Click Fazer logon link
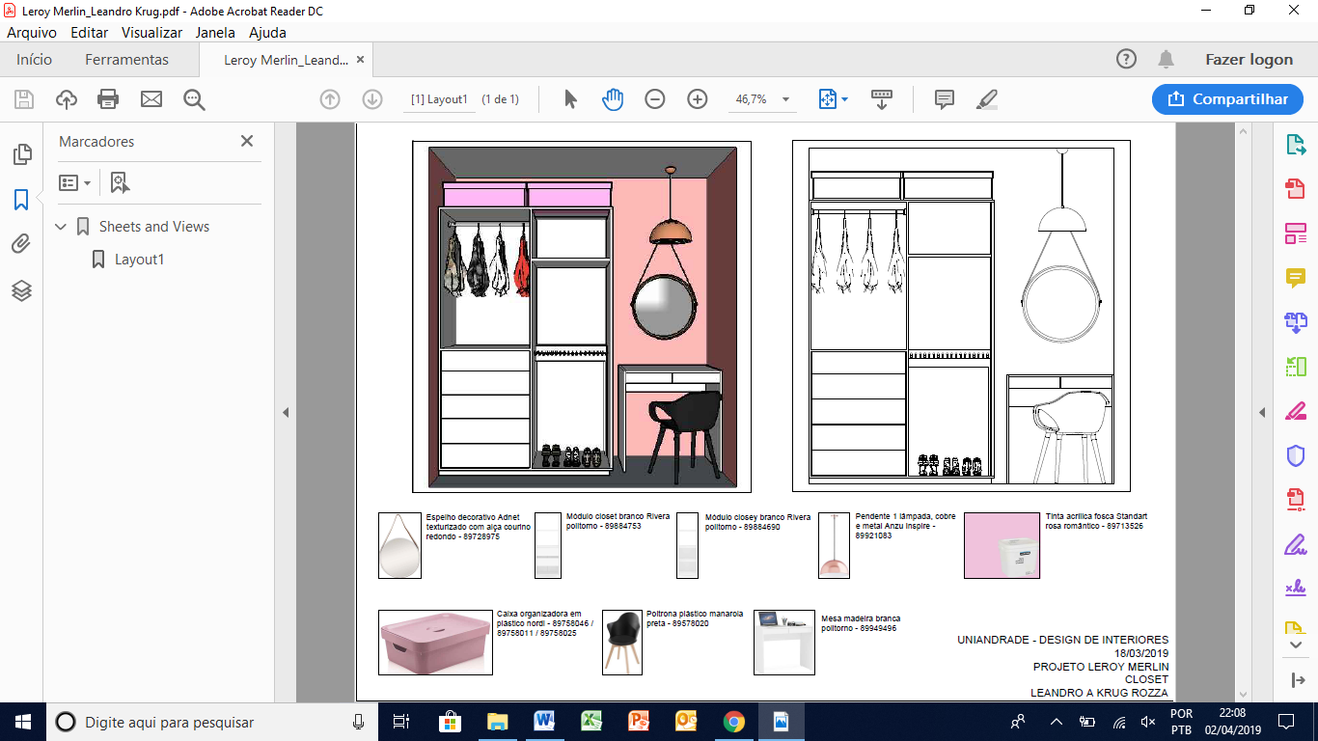Screen dimensions: 1318x741 click(1249, 60)
